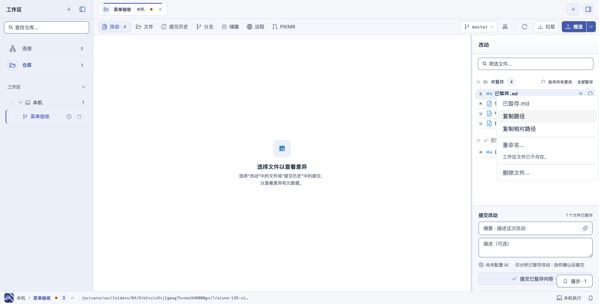The width and height of the screenshot is (599, 304).
Task: Open the master branch dropdown
Action: 479,27
